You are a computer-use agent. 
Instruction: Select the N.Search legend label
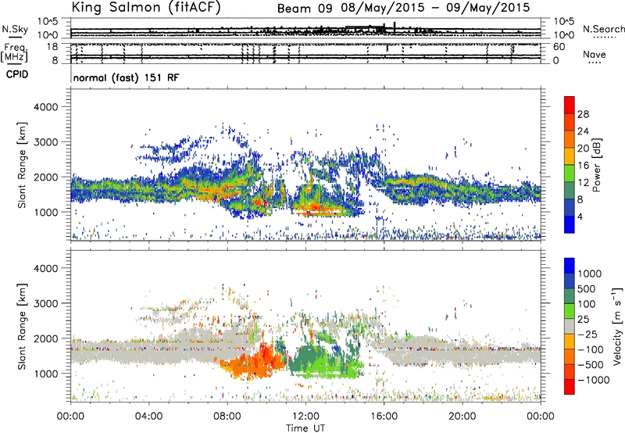603,29
